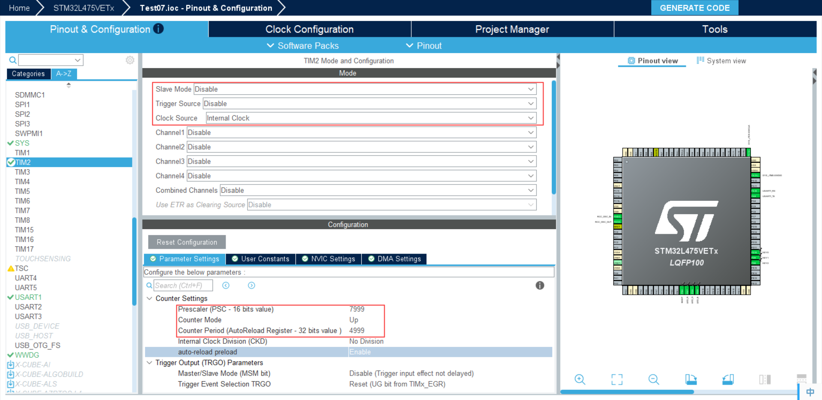Click the parameter search magnifier icon
822x400 pixels.
pos(149,285)
